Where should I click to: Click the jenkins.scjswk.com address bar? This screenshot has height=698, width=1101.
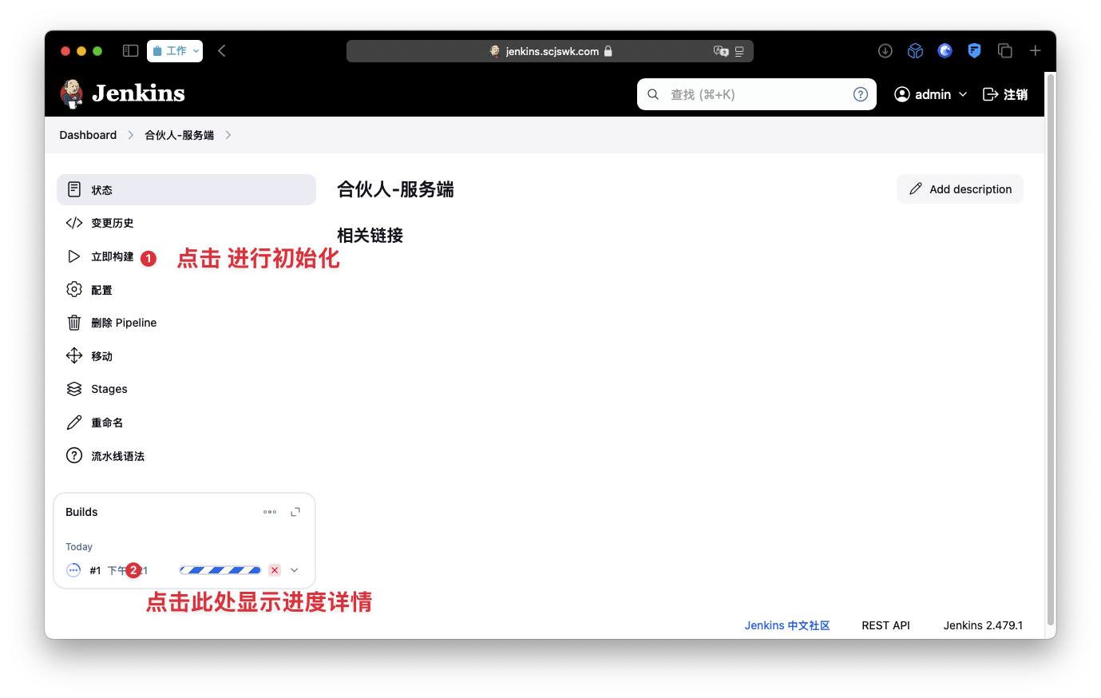(x=550, y=51)
